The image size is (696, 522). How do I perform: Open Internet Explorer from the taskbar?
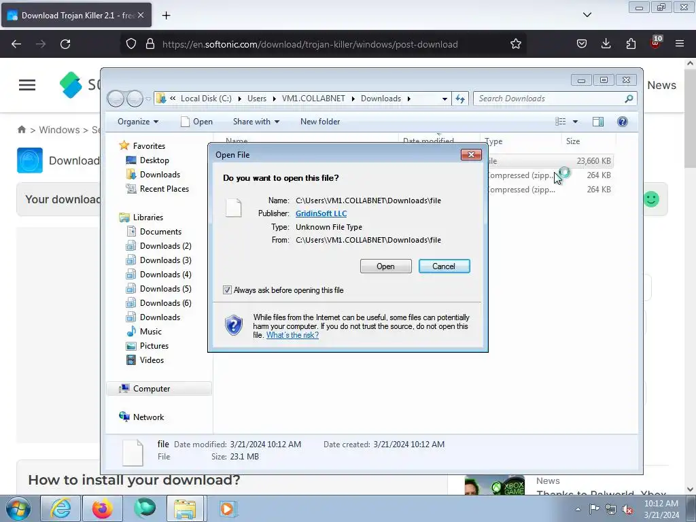tap(60, 508)
